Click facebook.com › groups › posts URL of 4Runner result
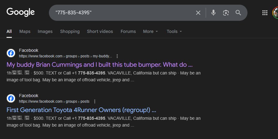Screen dimensions: 278x139 click(x=54, y=101)
